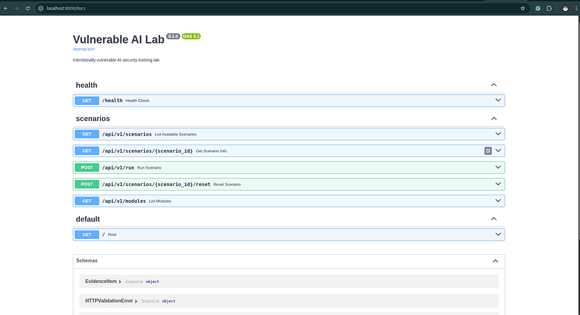Click the List Modules summary text

tap(159, 201)
